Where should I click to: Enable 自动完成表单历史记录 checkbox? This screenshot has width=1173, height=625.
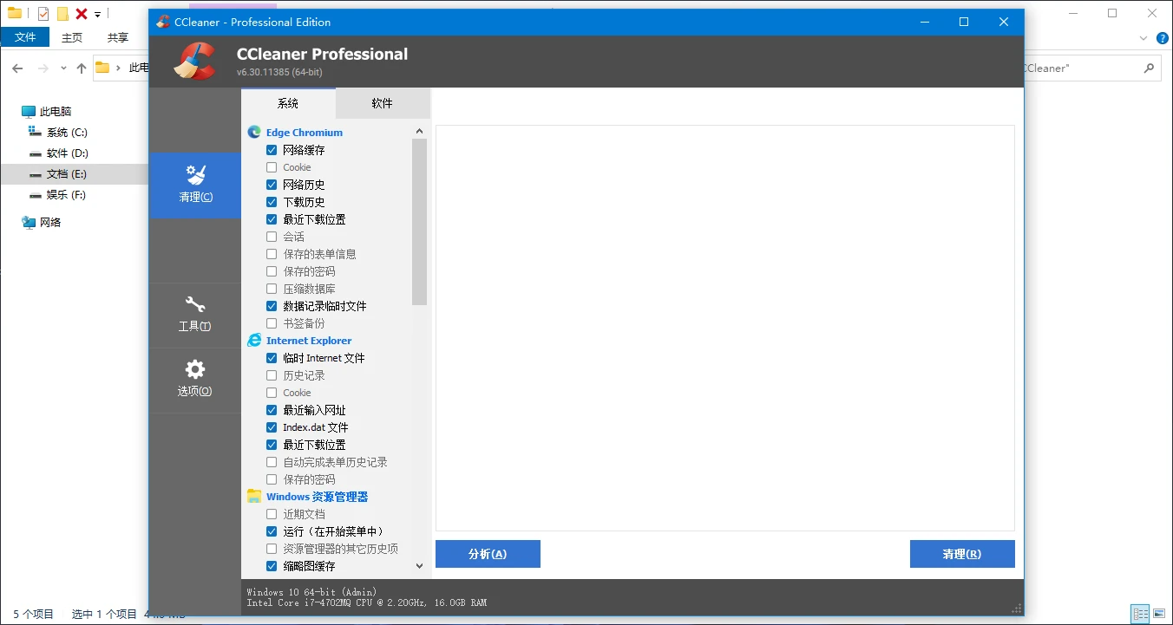click(272, 462)
